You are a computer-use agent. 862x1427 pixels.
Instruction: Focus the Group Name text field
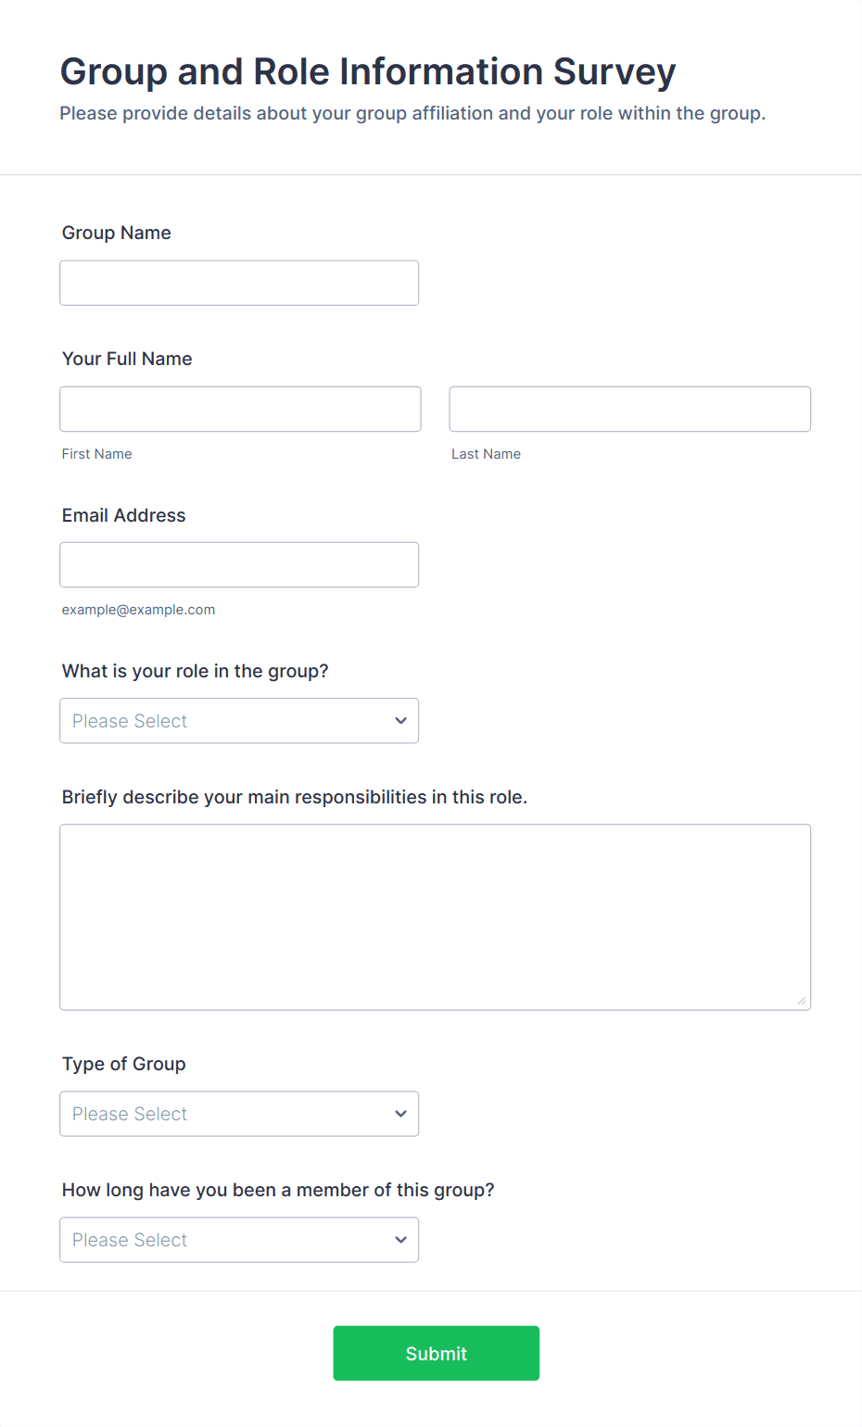coord(239,283)
